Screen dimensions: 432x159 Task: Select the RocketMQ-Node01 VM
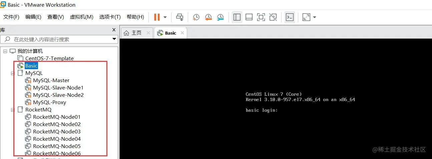point(57,117)
